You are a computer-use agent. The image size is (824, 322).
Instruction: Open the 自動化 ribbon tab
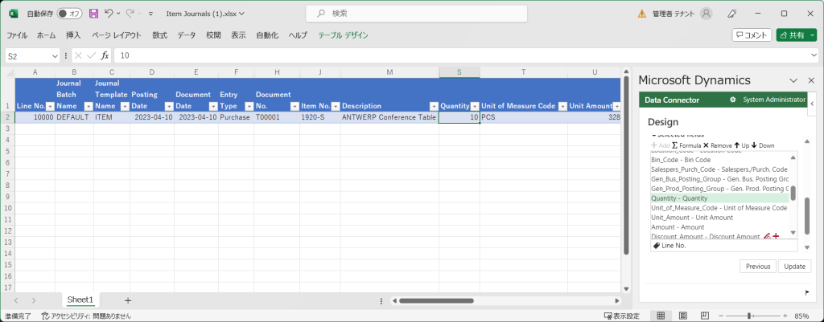pyautogui.click(x=267, y=35)
